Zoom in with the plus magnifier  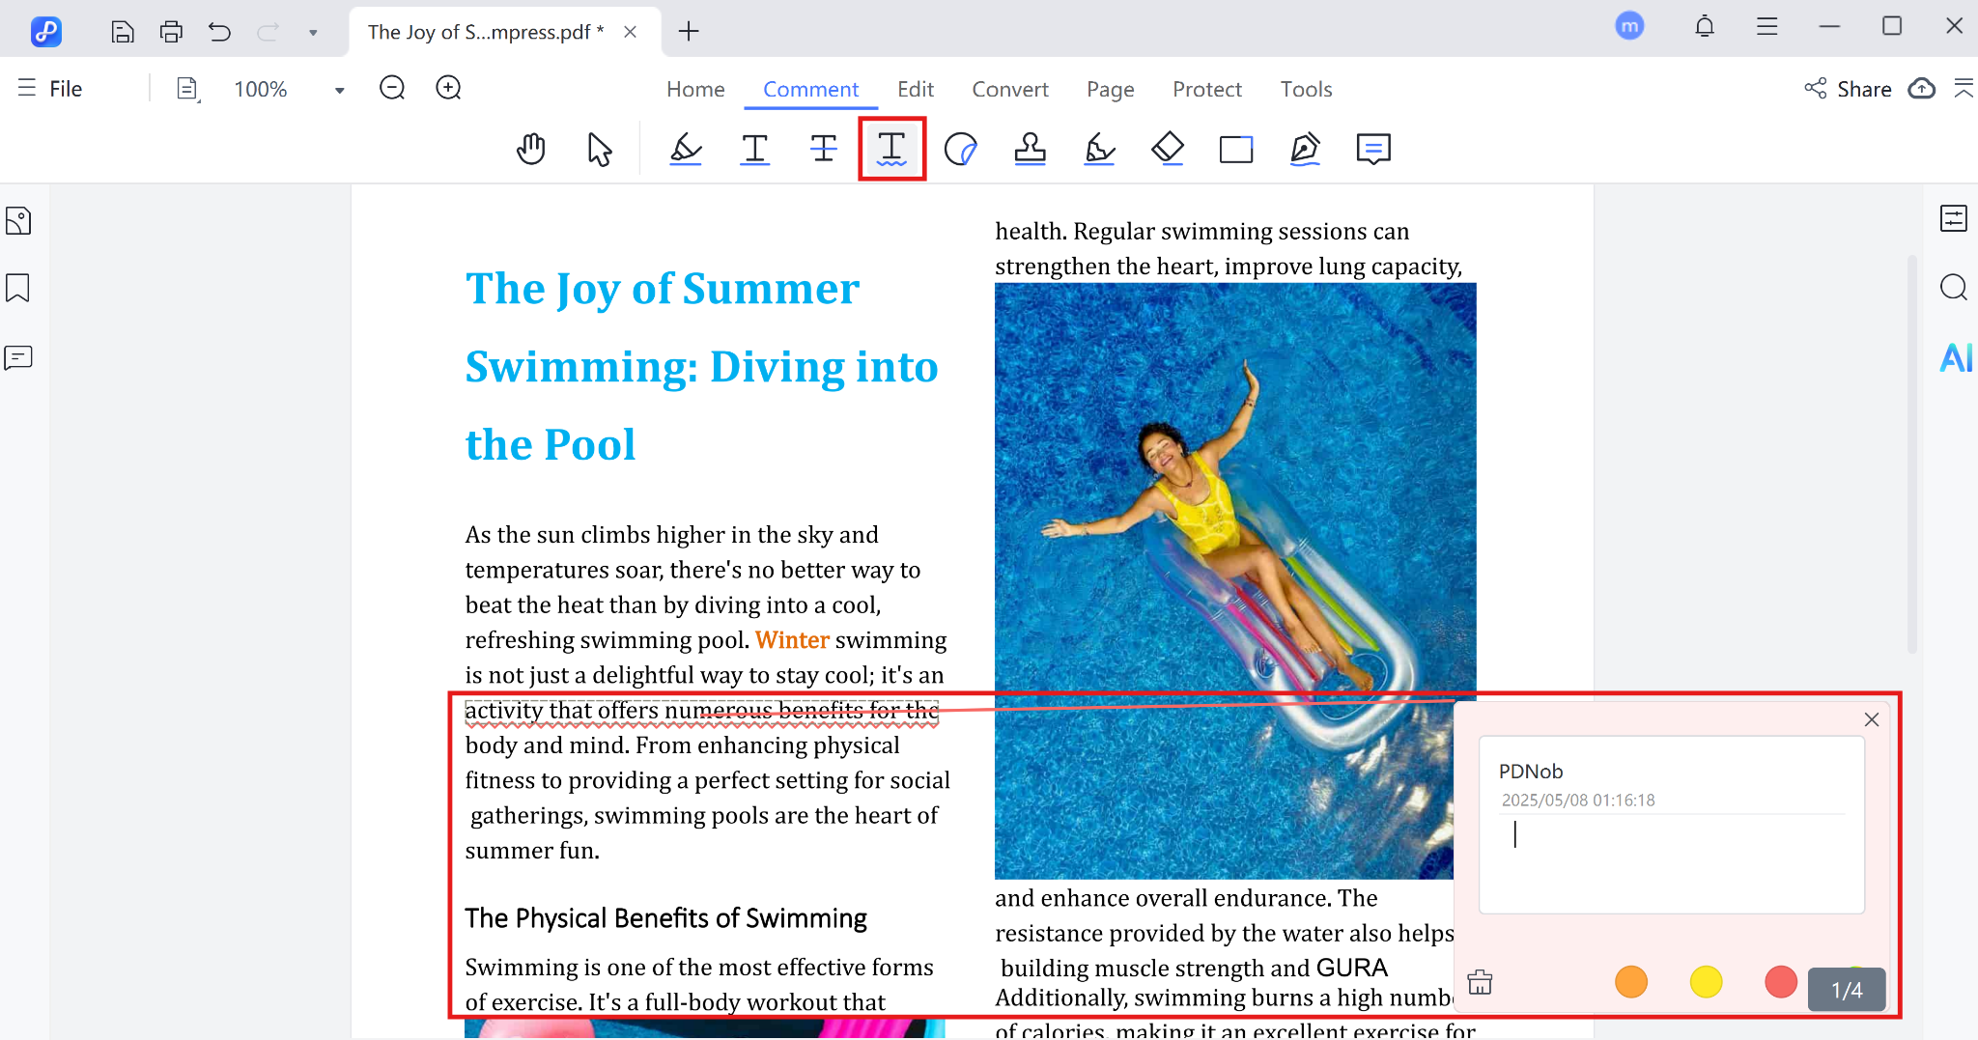(x=448, y=89)
